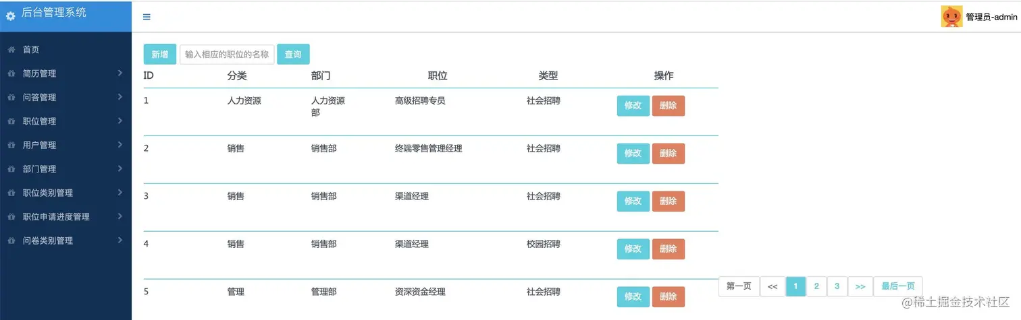This screenshot has width=1021, height=320.
Task: Open the 职位类别管理 menu item
Action: (48, 193)
